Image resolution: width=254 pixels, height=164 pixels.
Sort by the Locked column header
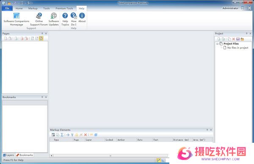tap(110, 140)
